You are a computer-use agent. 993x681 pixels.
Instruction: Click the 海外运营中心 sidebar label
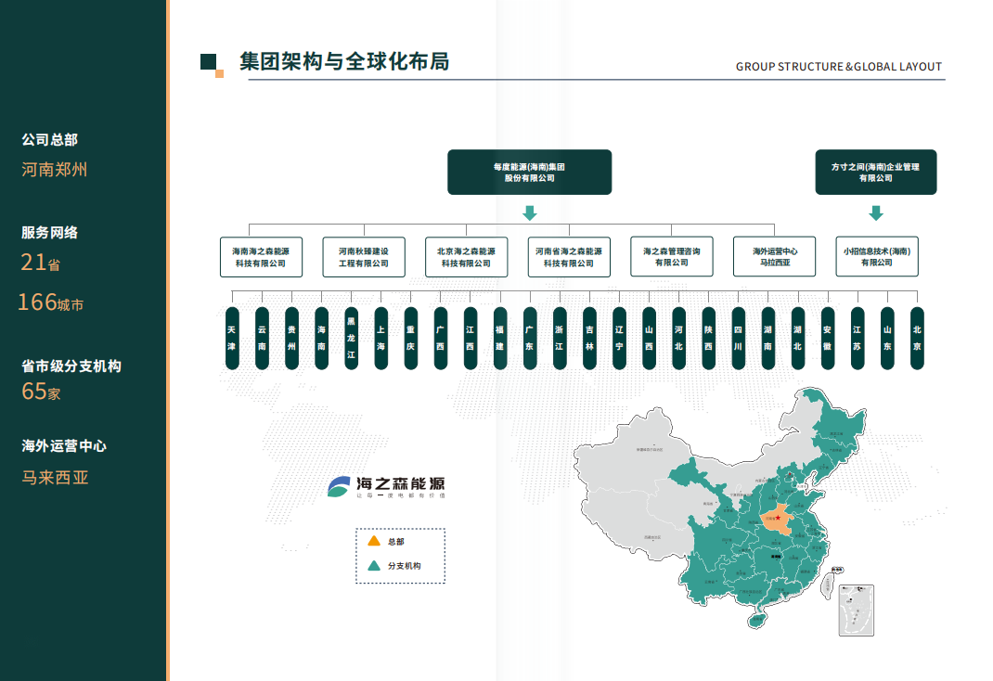64,445
